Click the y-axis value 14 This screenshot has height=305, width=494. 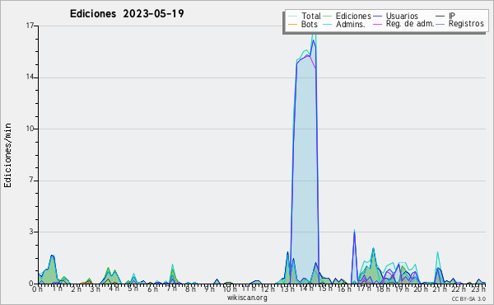point(30,77)
